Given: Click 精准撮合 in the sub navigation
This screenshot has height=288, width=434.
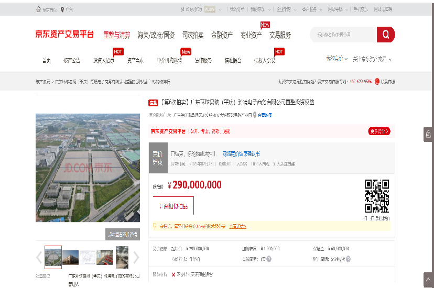Looking at the screenshot, I should click(233, 61).
